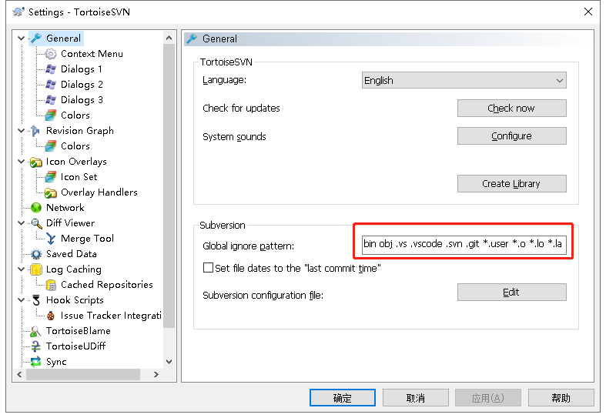Screen dimensions: 606x418
Task: Click the Overlay Handlers folder icon
Action: click(51, 192)
